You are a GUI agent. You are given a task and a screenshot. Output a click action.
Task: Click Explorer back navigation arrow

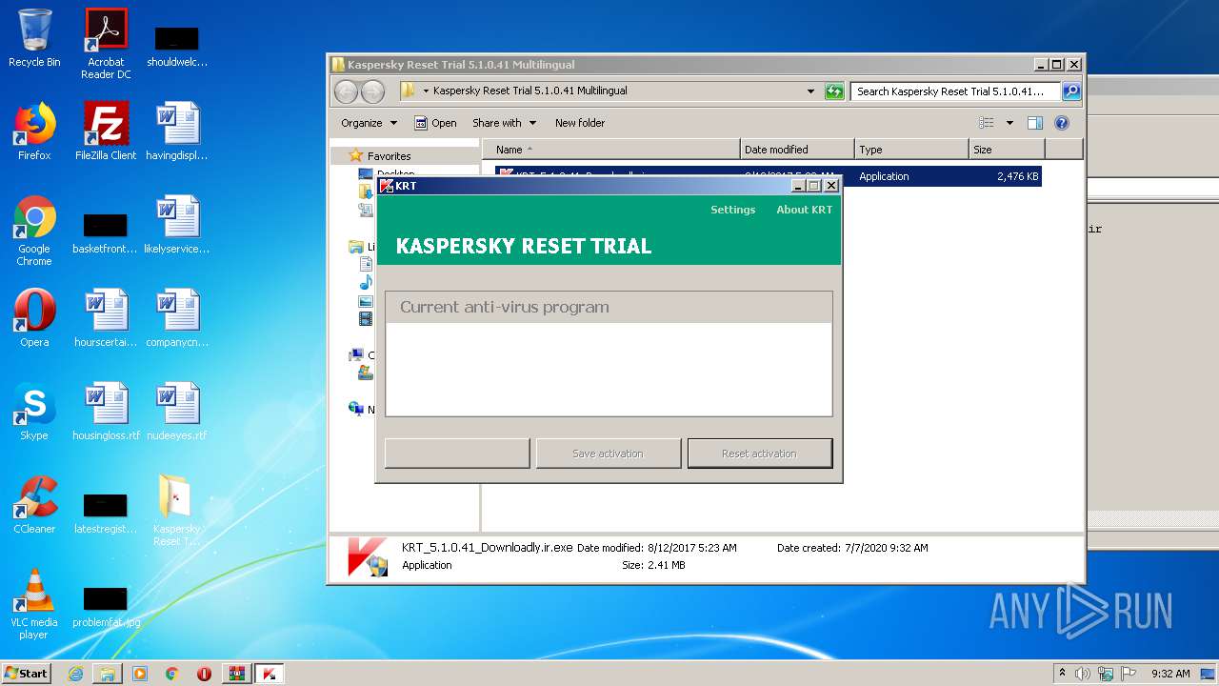pyautogui.click(x=346, y=91)
